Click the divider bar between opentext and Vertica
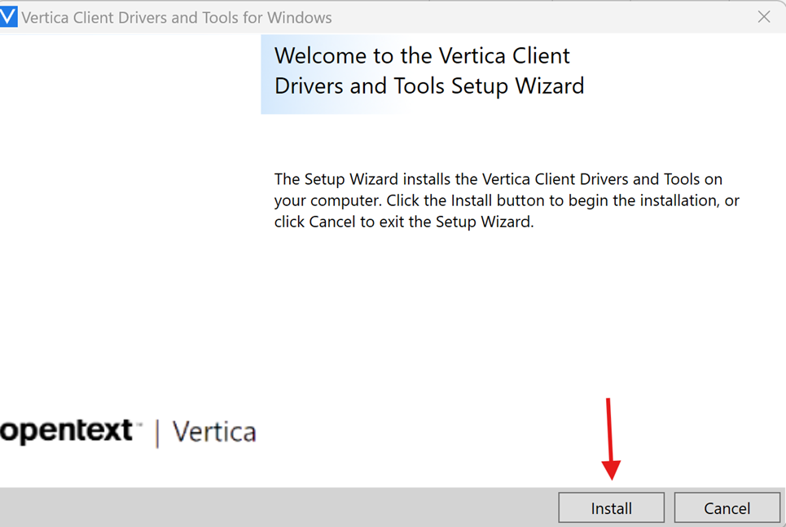This screenshot has height=527, width=786. [156, 431]
